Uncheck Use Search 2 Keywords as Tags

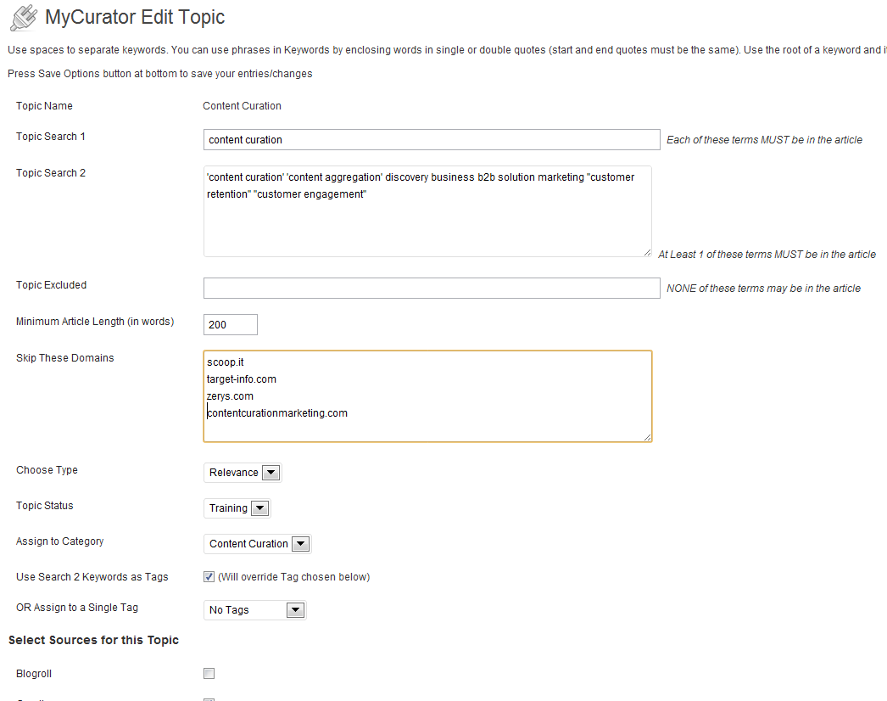pyautogui.click(x=209, y=577)
